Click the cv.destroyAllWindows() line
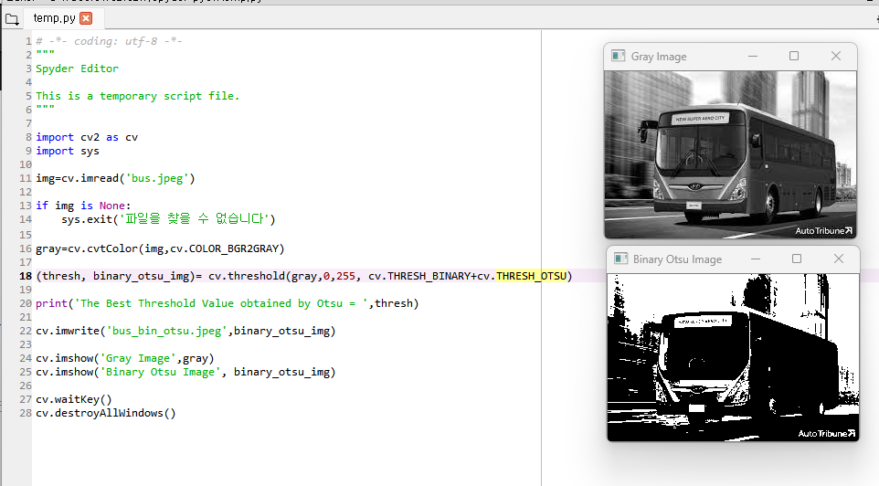879x486 pixels. coord(106,413)
